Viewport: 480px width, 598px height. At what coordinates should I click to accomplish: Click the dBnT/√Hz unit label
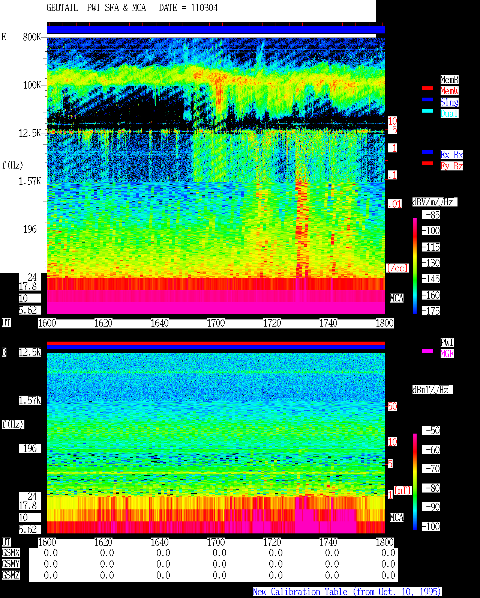click(x=432, y=390)
